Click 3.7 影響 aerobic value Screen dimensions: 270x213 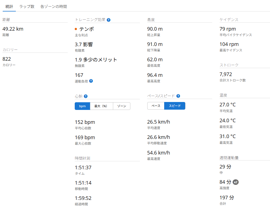coord(84,44)
